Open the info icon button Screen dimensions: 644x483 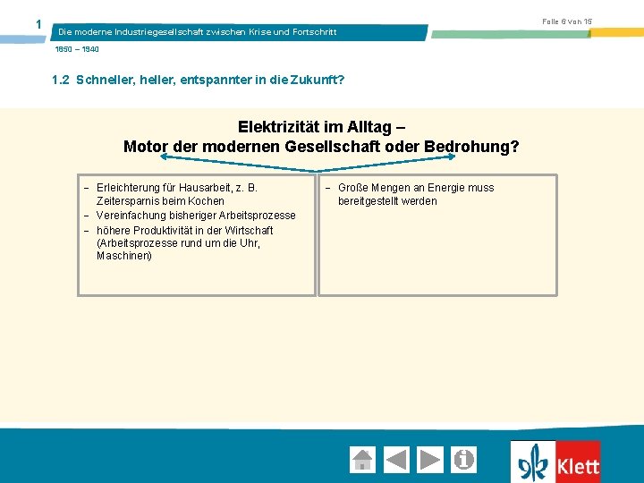click(x=463, y=460)
